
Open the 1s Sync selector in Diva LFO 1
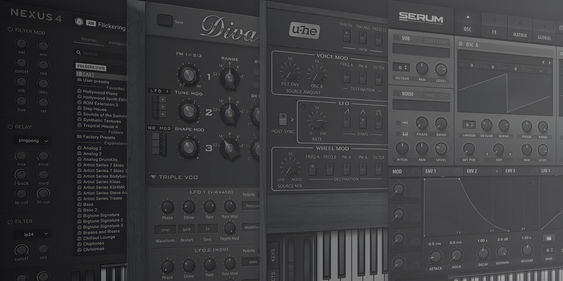coord(207,229)
